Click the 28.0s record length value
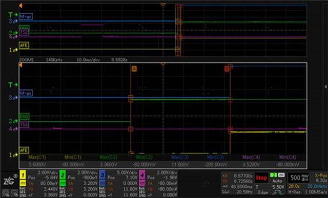This screenshot has height=198, width=328. tap(294, 186)
